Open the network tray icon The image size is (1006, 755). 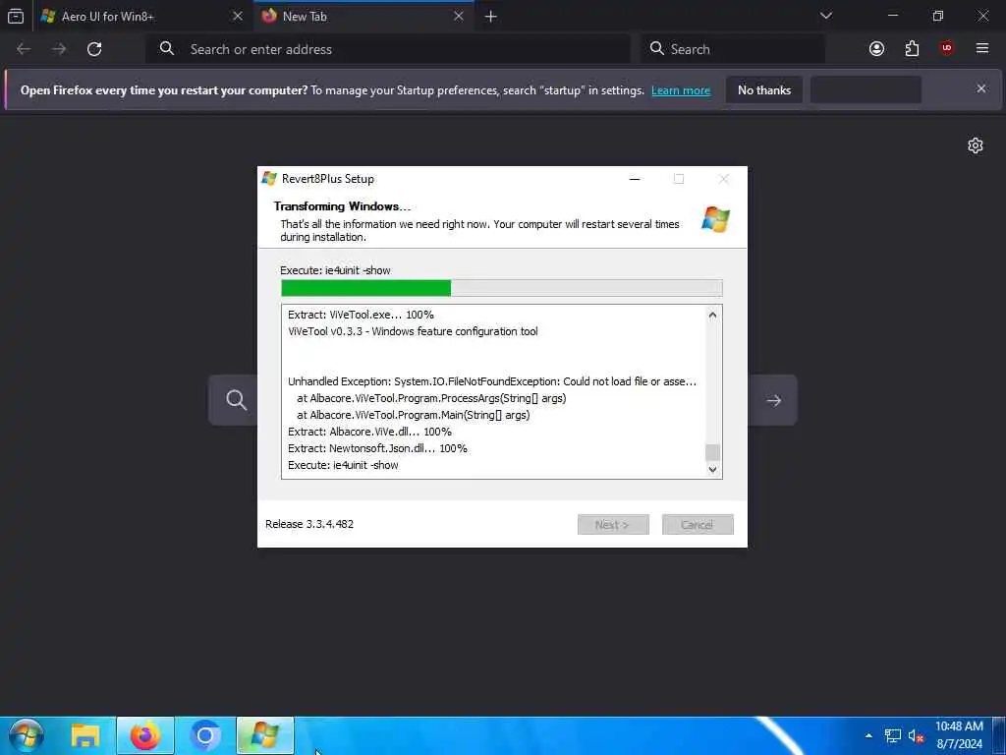coord(892,735)
